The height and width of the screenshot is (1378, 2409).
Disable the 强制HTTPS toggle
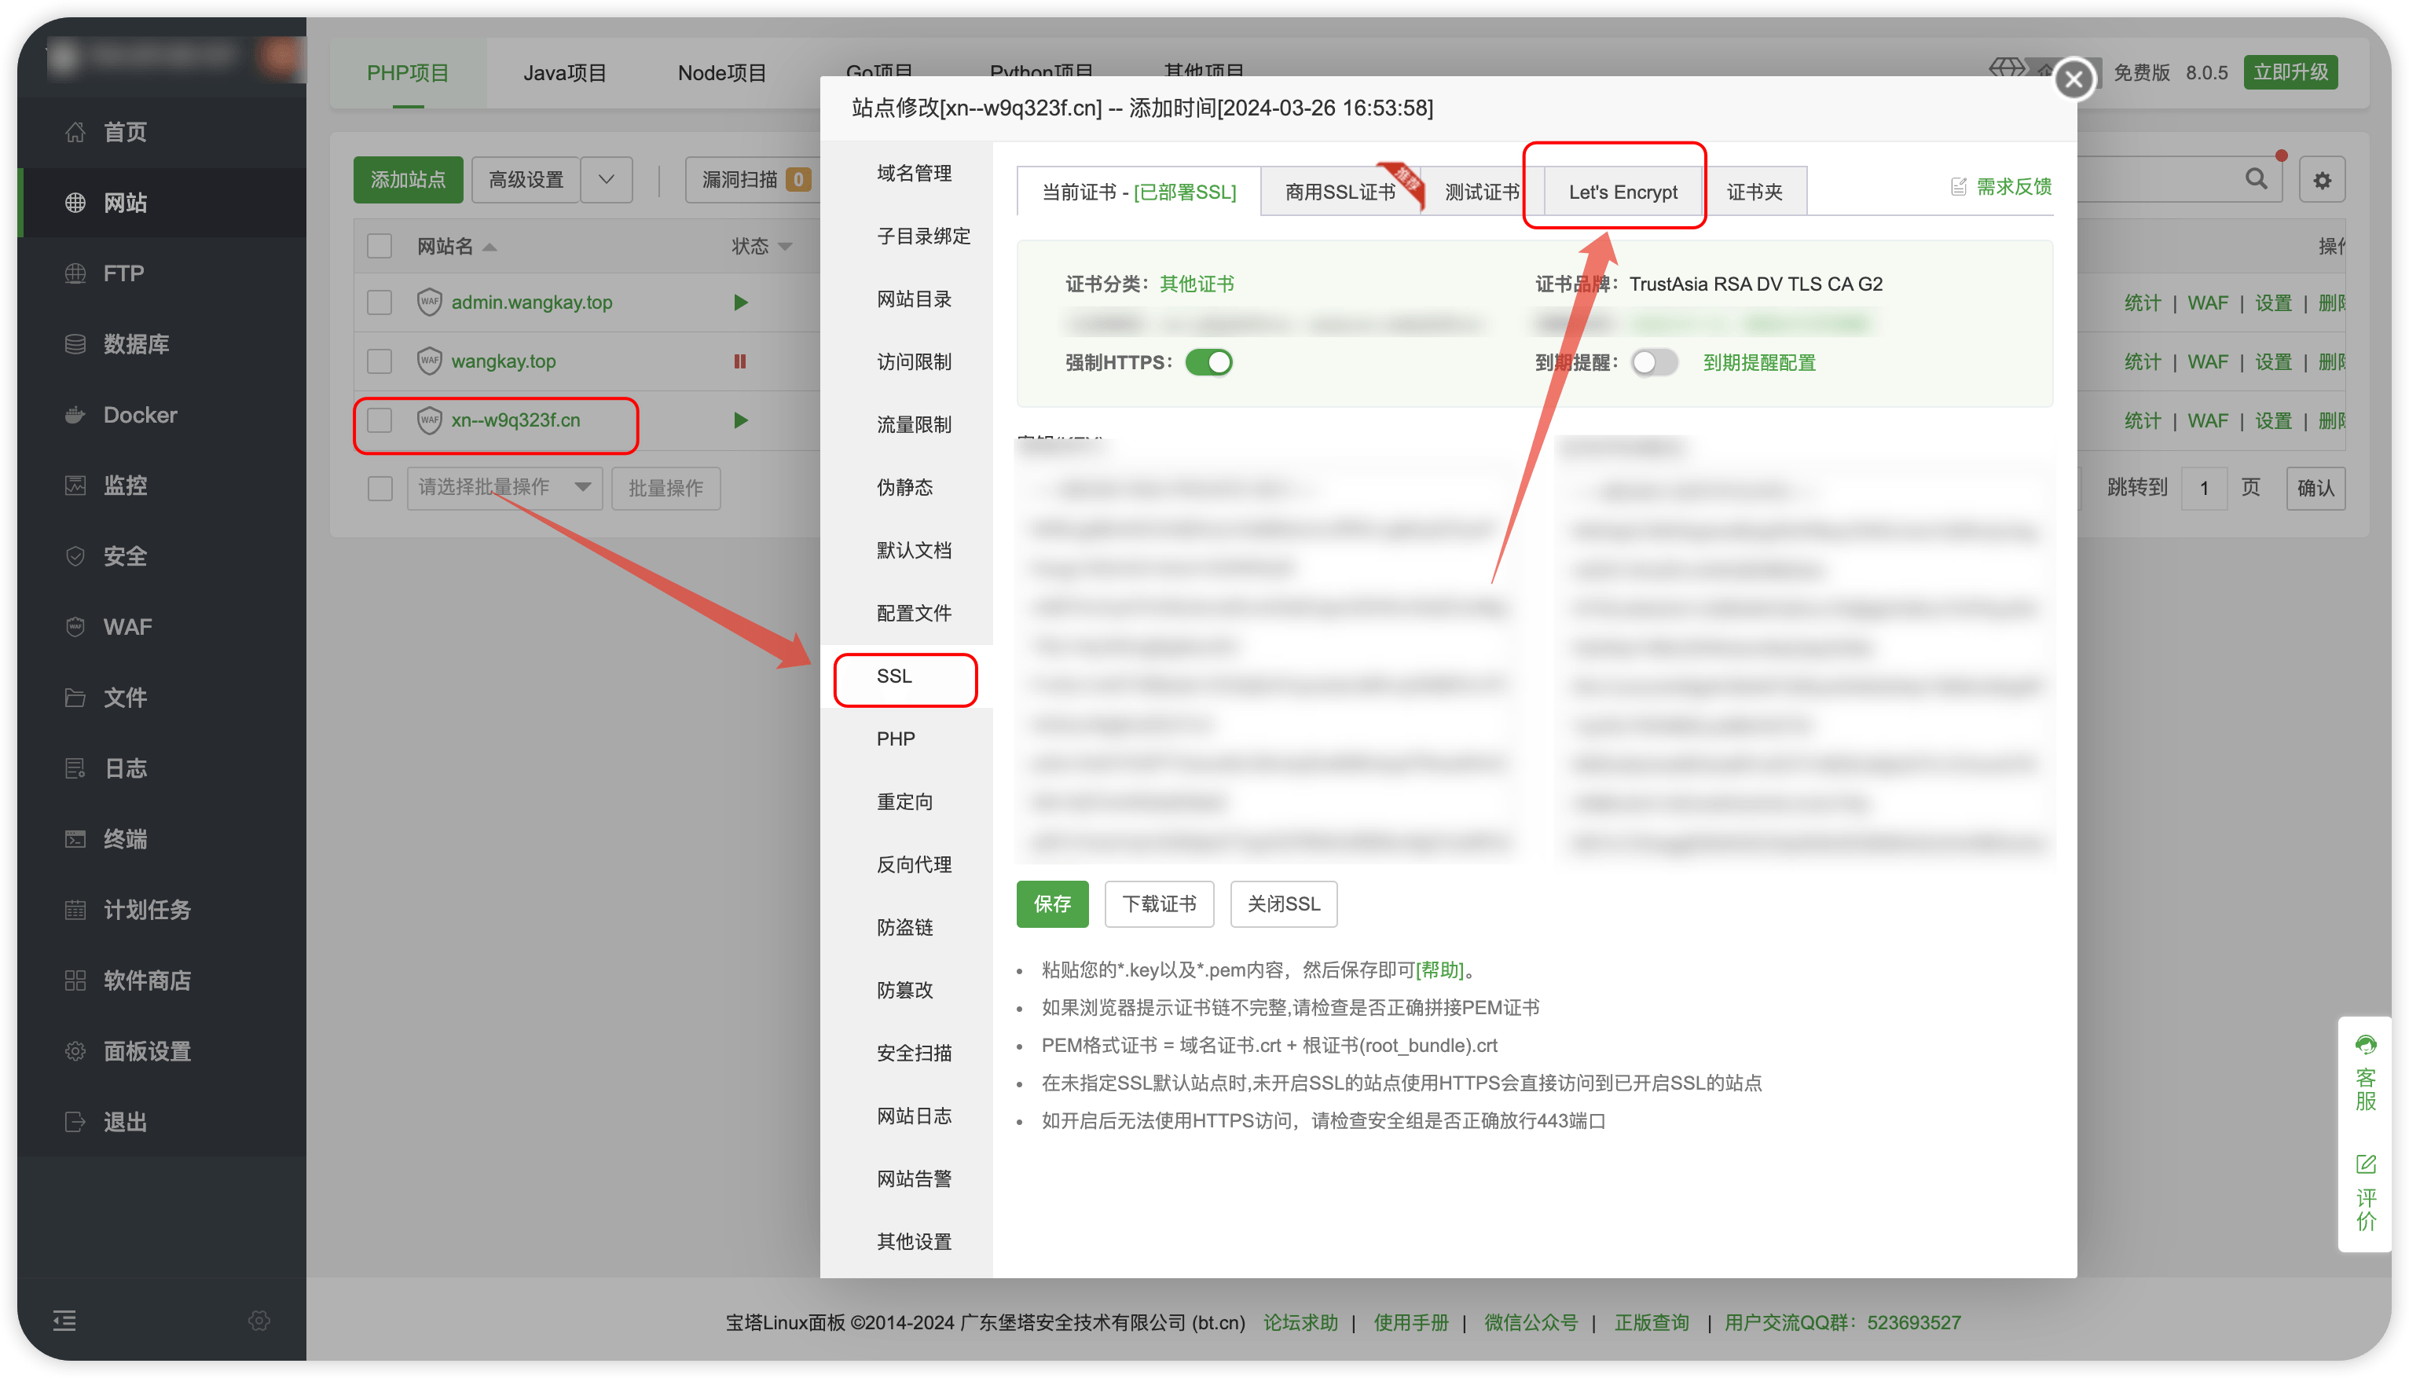pyautogui.click(x=1208, y=362)
